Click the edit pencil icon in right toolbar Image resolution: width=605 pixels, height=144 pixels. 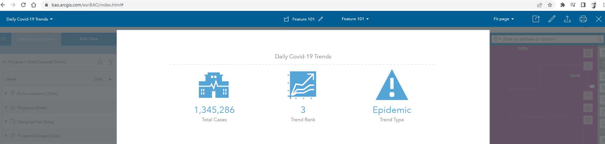tap(552, 19)
